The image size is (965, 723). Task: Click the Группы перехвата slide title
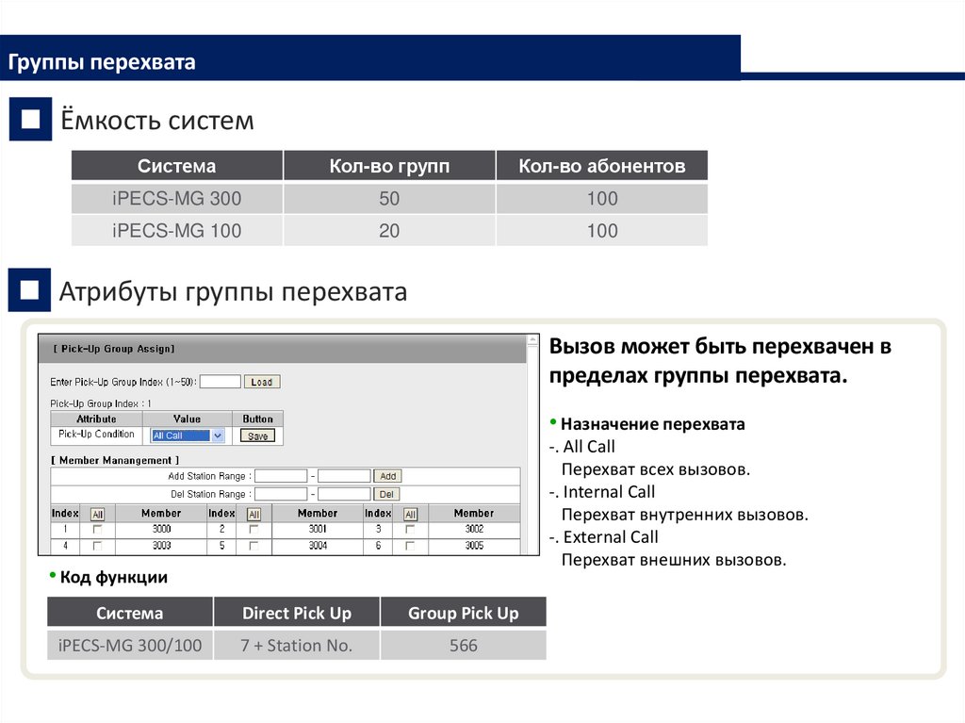click(102, 62)
